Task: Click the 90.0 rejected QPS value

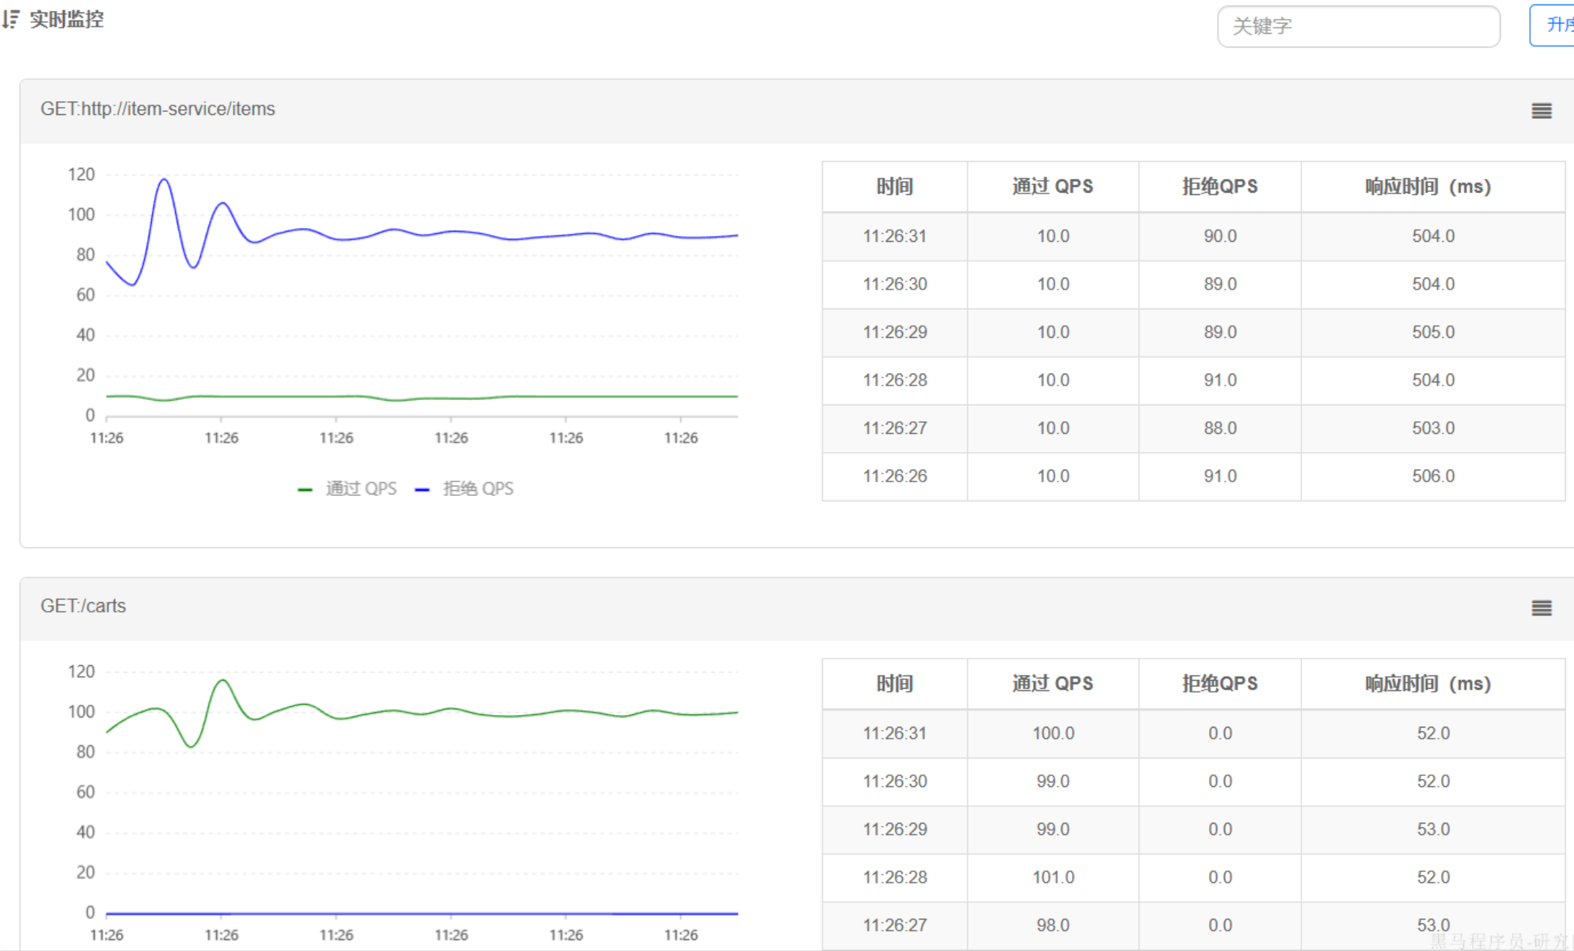Action: click(1220, 236)
